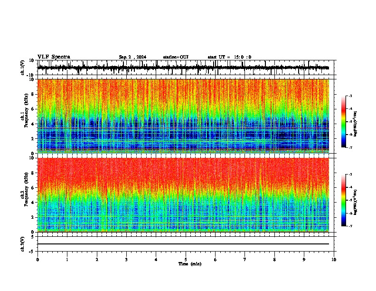Click the time axis tick label '0'
Viewport: 376px width, 291px height.
point(38,260)
